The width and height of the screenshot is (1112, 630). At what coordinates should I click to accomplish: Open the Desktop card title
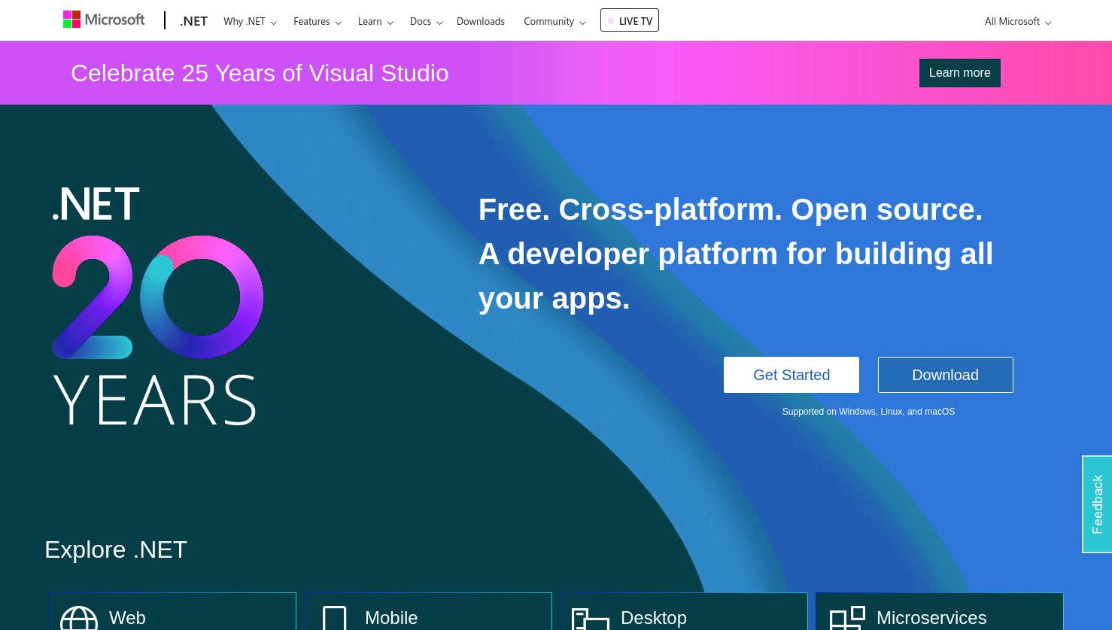click(x=654, y=618)
